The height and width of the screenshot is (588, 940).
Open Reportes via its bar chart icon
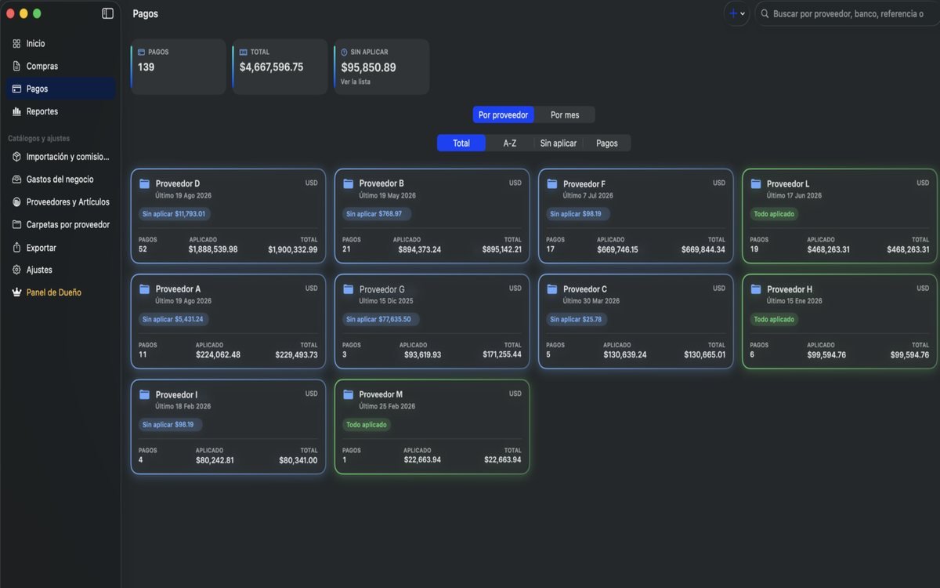(16, 112)
